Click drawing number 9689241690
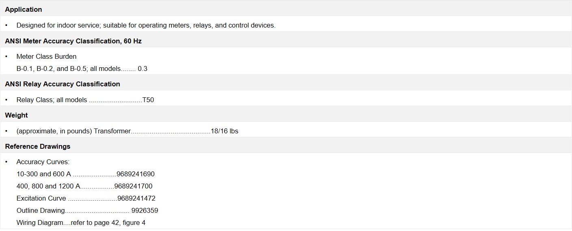Screen dimensions: 572x231 tap(135, 174)
